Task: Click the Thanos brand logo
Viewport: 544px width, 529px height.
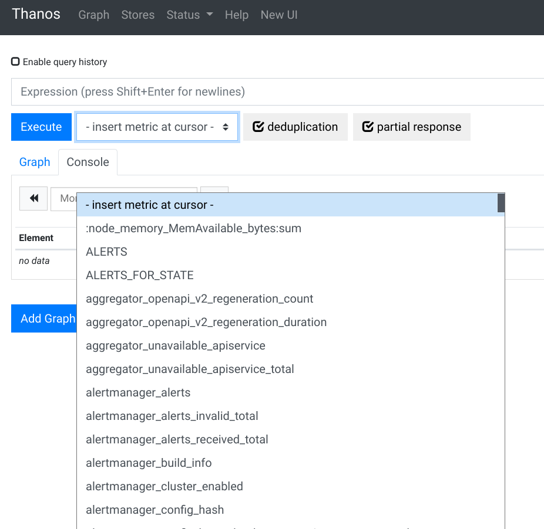Action: (36, 15)
